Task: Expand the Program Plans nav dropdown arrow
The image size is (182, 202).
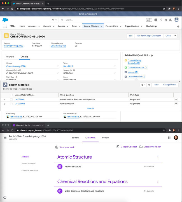Action: (x=121, y=26)
